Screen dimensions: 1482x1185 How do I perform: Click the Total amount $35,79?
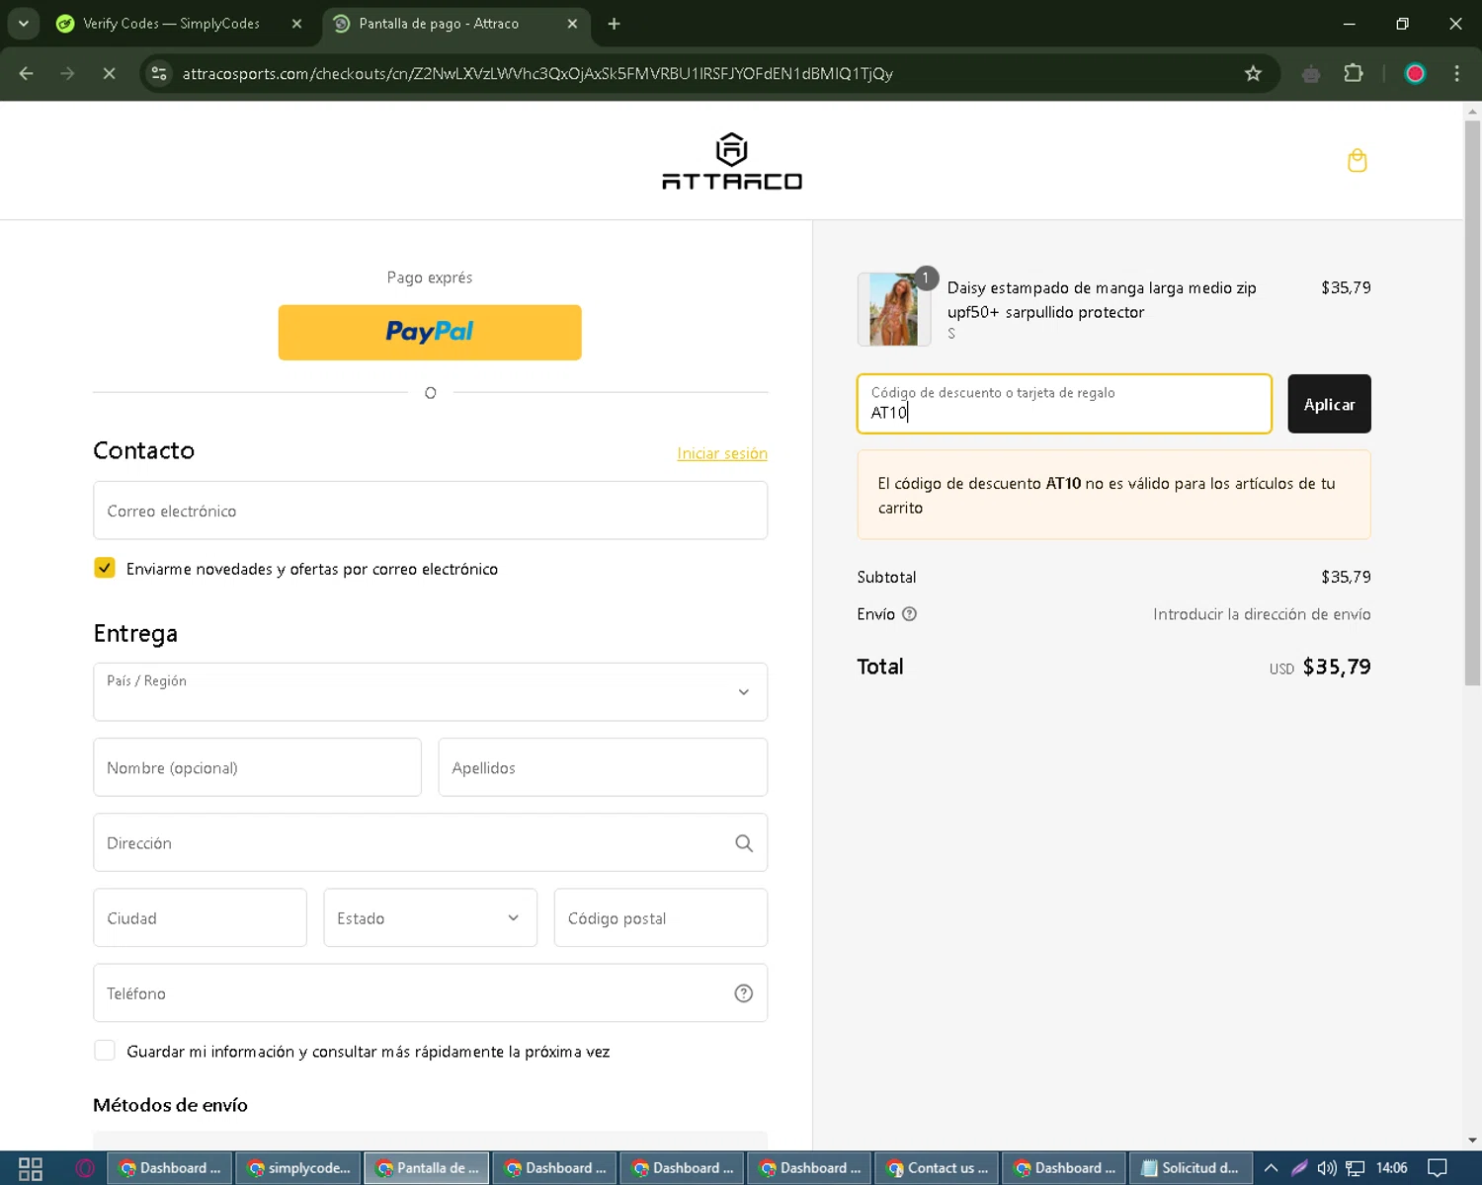(x=1337, y=667)
